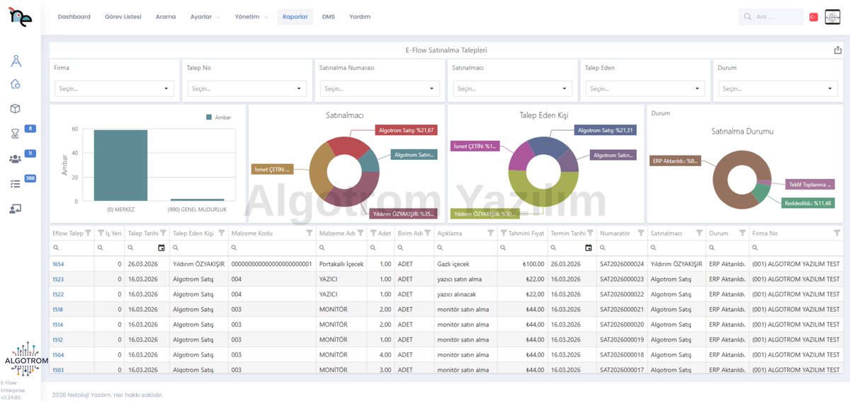The image size is (850, 401).
Task: Click filter icon on Talep Eden Kişi column
Action: point(221,233)
